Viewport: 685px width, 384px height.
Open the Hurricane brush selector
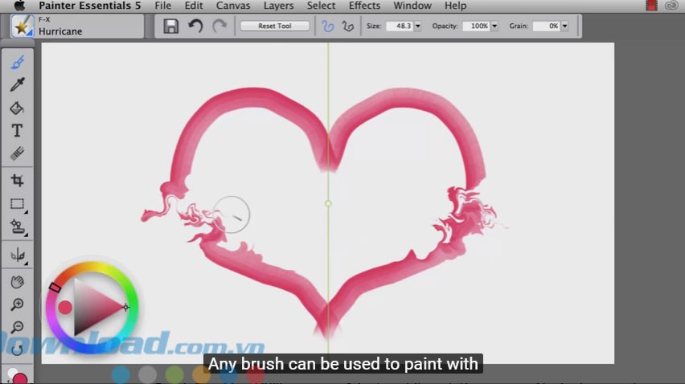coord(77,27)
